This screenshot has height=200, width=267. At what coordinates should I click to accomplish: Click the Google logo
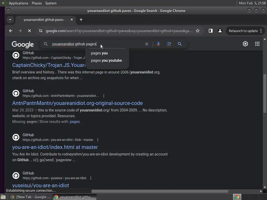pyautogui.click(x=23, y=44)
